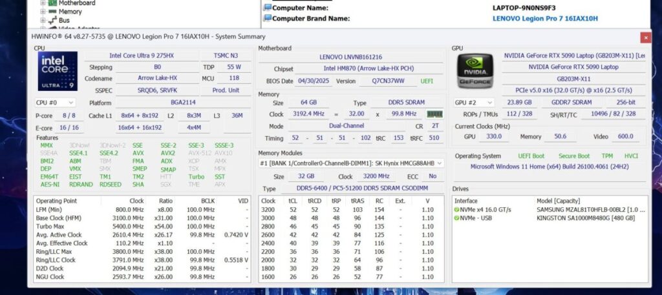
Task: Click the UEFI label next to the BIOS version
Action: coord(427,81)
